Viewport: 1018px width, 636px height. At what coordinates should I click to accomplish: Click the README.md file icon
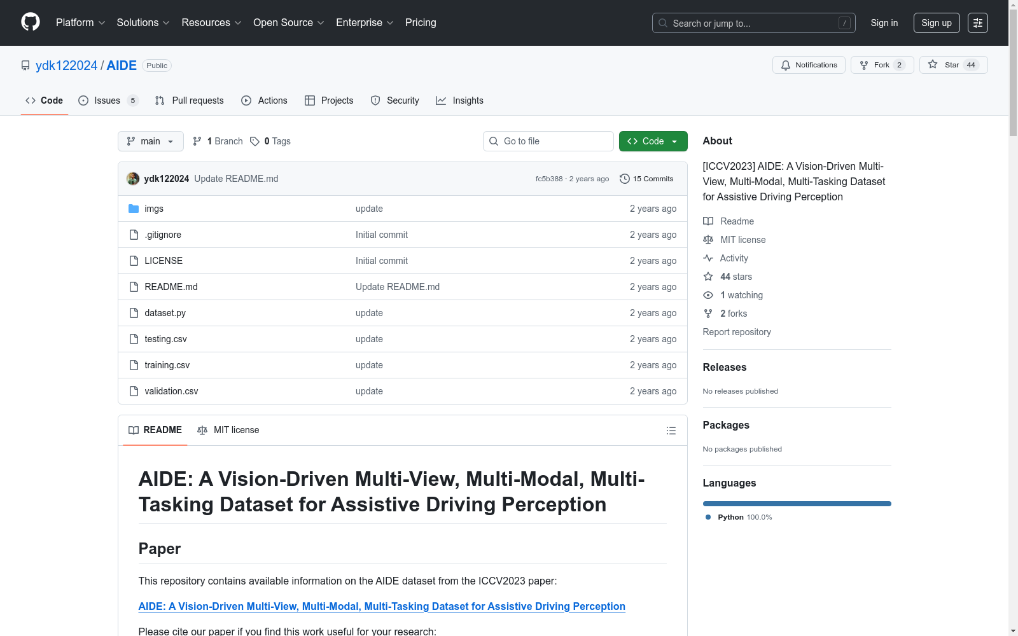click(134, 287)
